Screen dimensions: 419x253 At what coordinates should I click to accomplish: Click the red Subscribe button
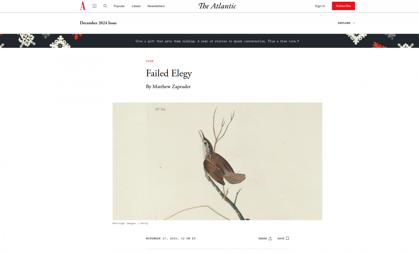click(x=343, y=6)
